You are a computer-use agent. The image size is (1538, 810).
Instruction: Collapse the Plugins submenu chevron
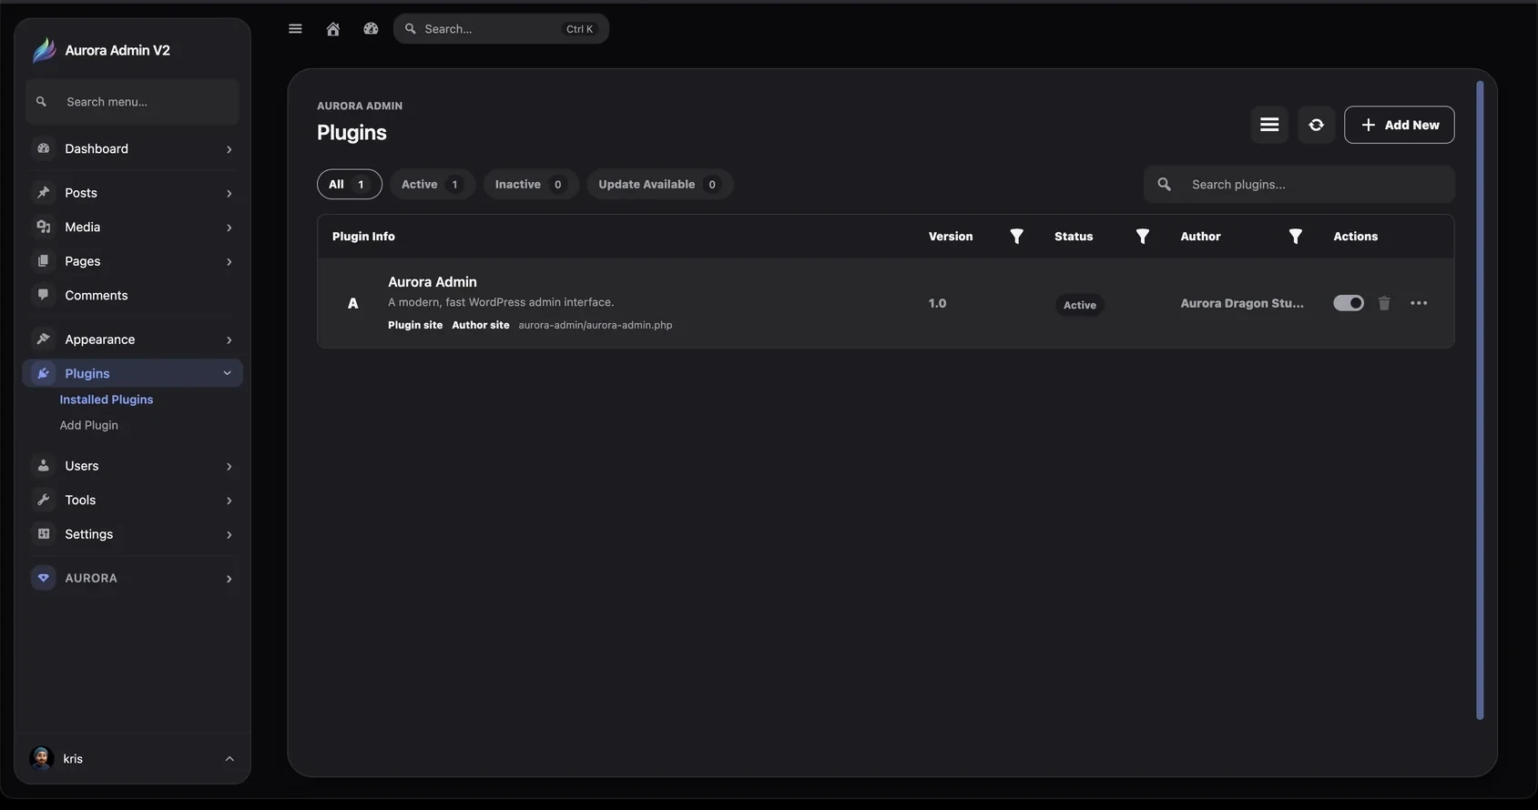coord(228,373)
